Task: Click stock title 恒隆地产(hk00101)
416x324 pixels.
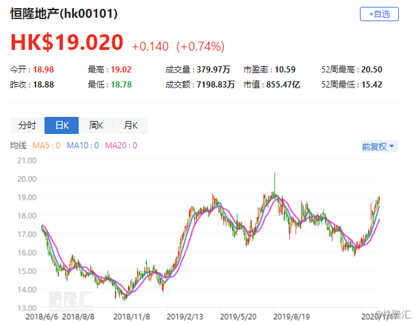Action: click(x=64, y=14)
